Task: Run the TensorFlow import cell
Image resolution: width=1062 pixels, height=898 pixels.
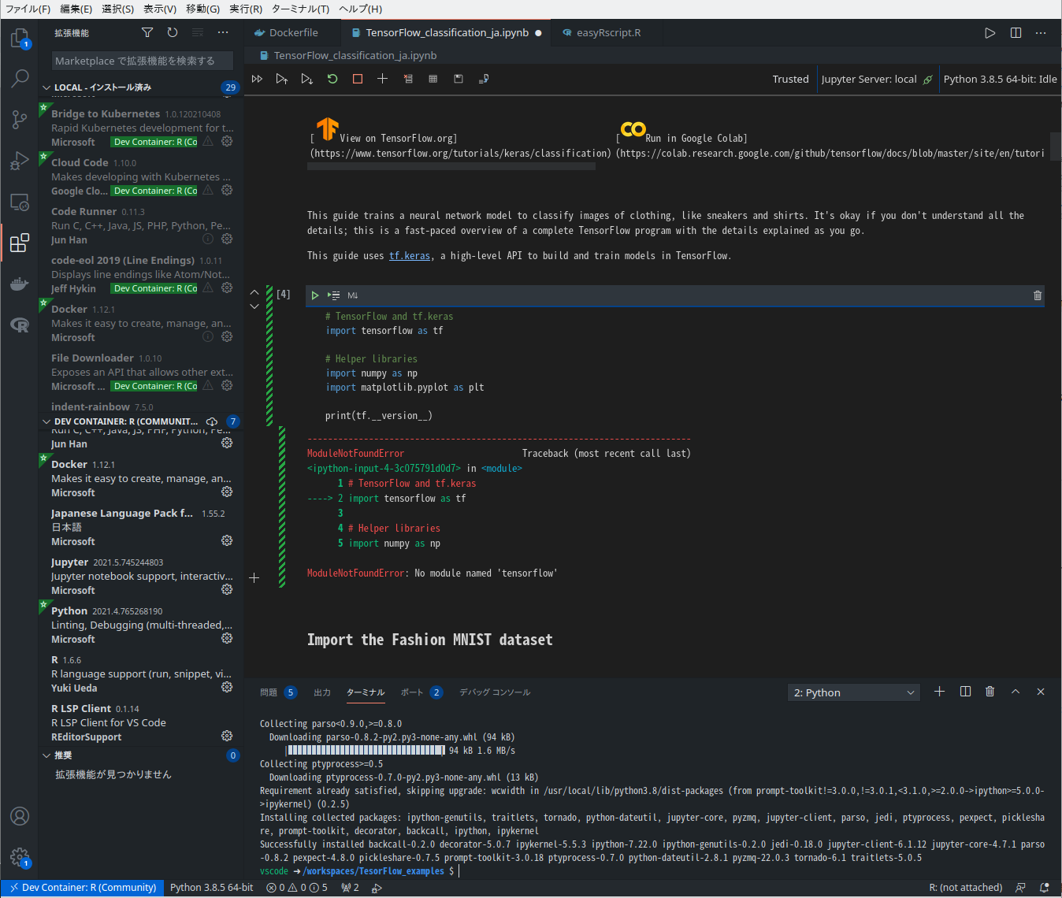Action: (x=314, y=295)
